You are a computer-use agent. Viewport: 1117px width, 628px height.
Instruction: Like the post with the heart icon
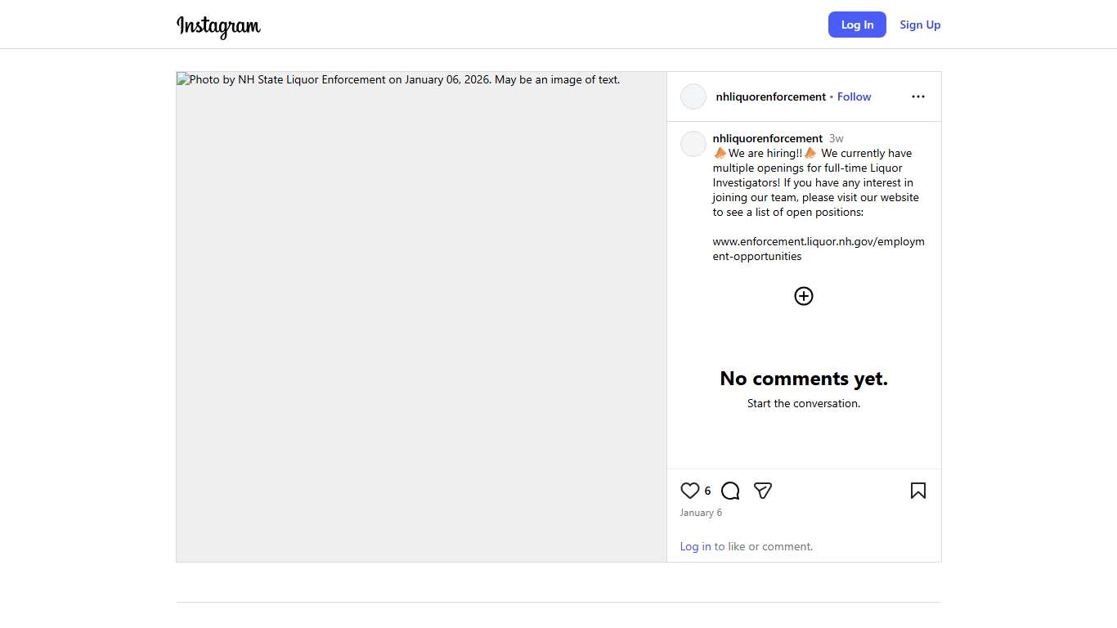[690, 491]
